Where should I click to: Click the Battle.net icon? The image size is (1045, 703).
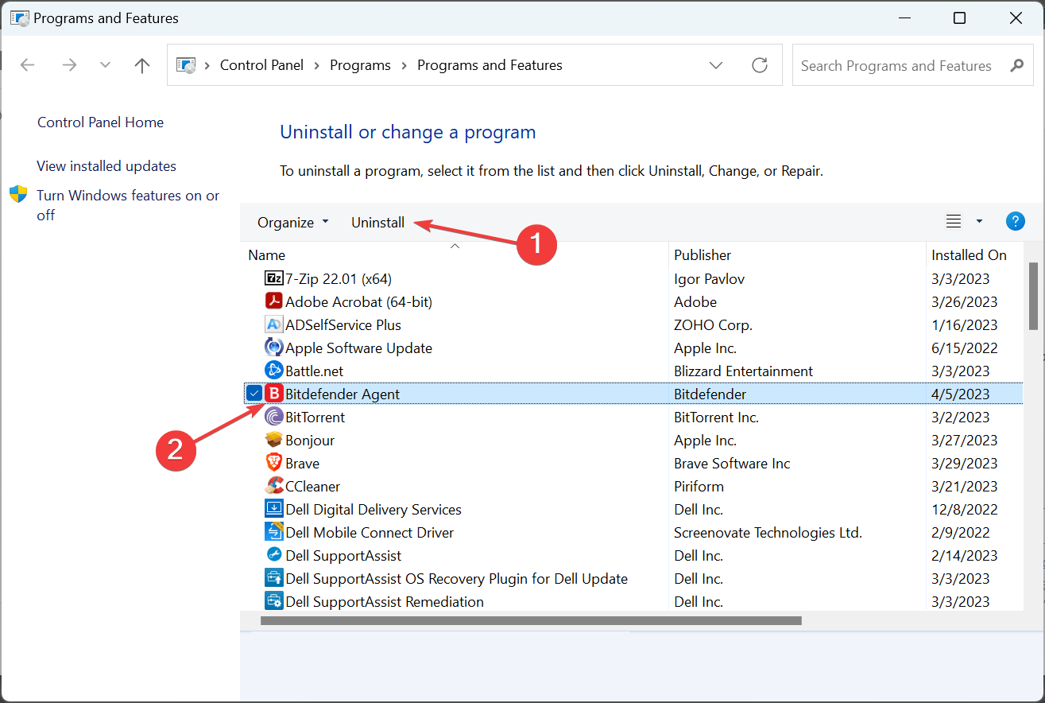coord(273,371)
